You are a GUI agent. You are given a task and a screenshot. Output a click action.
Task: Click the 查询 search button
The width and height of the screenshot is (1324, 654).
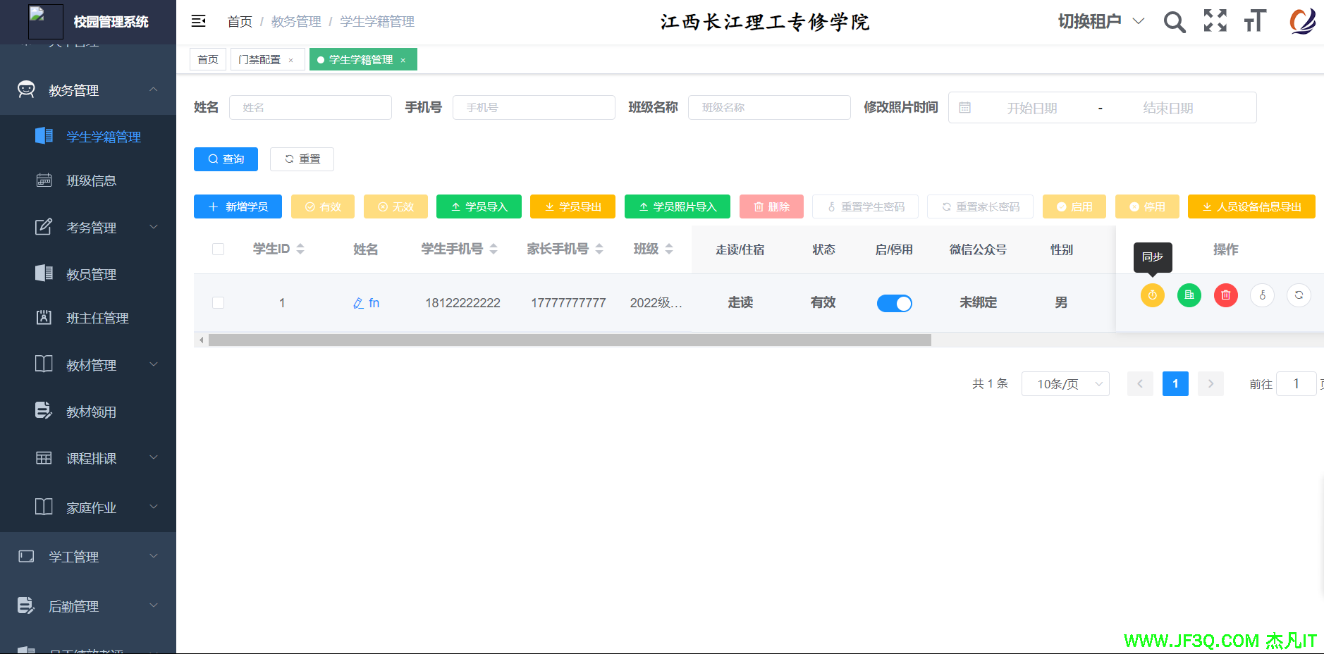[x=226, y=159]
